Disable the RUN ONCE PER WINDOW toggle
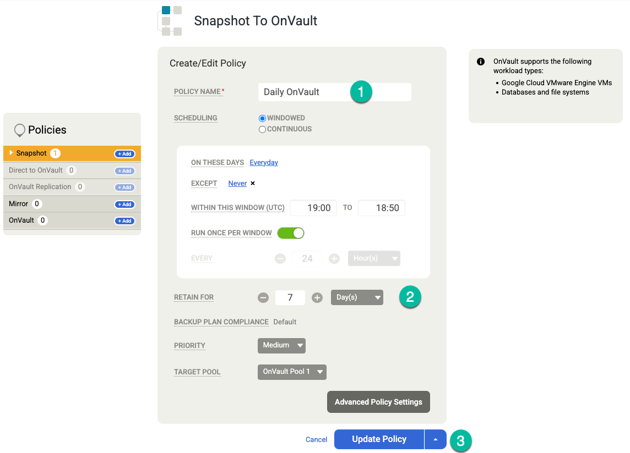 (x=291, y=233)
